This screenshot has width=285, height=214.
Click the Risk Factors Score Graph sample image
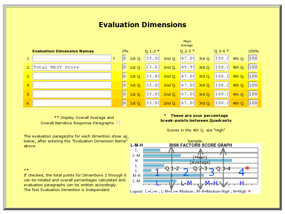coord(195,168)
